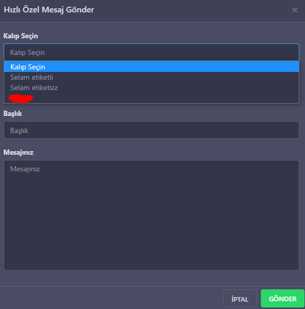Focus the Başlık title input field
The image size is (305, 309).
pyautogui.click(x=151, y=130)
